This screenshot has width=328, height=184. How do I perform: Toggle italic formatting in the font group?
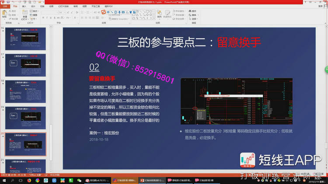pyautogui.click(x=47, y=18)
